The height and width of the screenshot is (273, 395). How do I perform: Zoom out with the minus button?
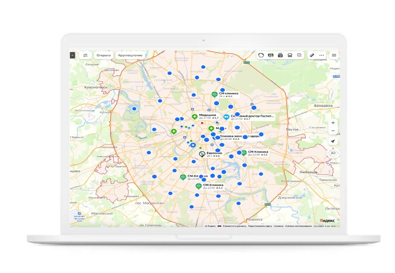click(x=333, y=131)
